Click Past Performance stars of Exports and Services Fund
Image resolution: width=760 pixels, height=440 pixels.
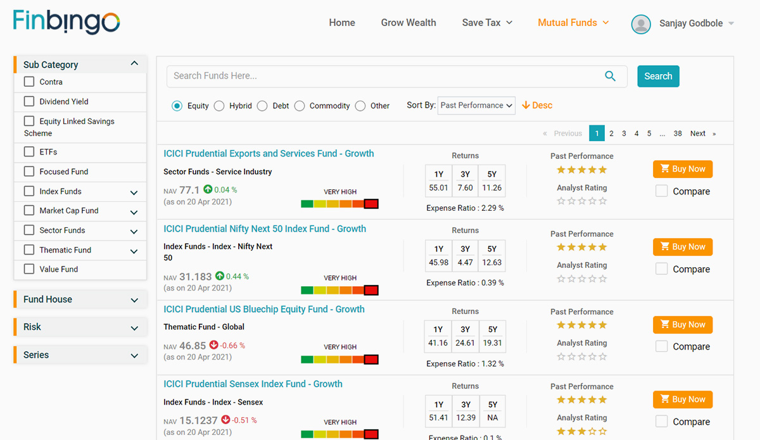(581, 170)
